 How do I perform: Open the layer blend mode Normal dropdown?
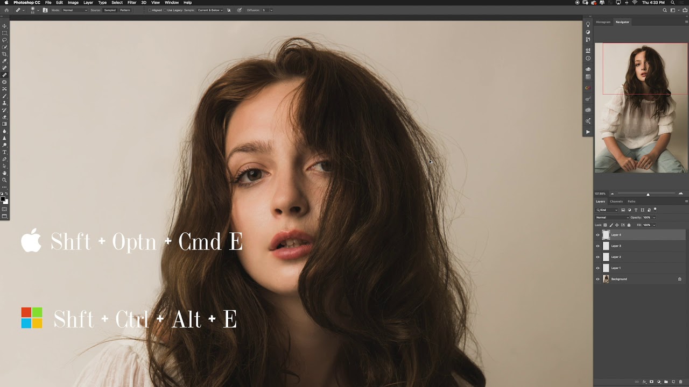(x=612, y=217)
